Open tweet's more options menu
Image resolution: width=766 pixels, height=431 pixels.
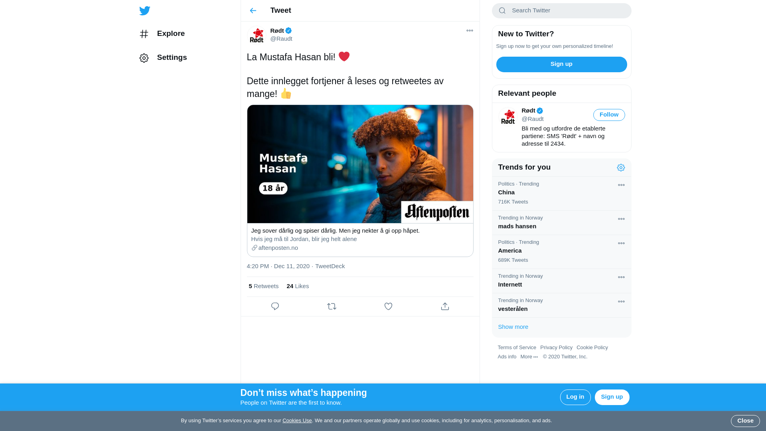[470, 31]
